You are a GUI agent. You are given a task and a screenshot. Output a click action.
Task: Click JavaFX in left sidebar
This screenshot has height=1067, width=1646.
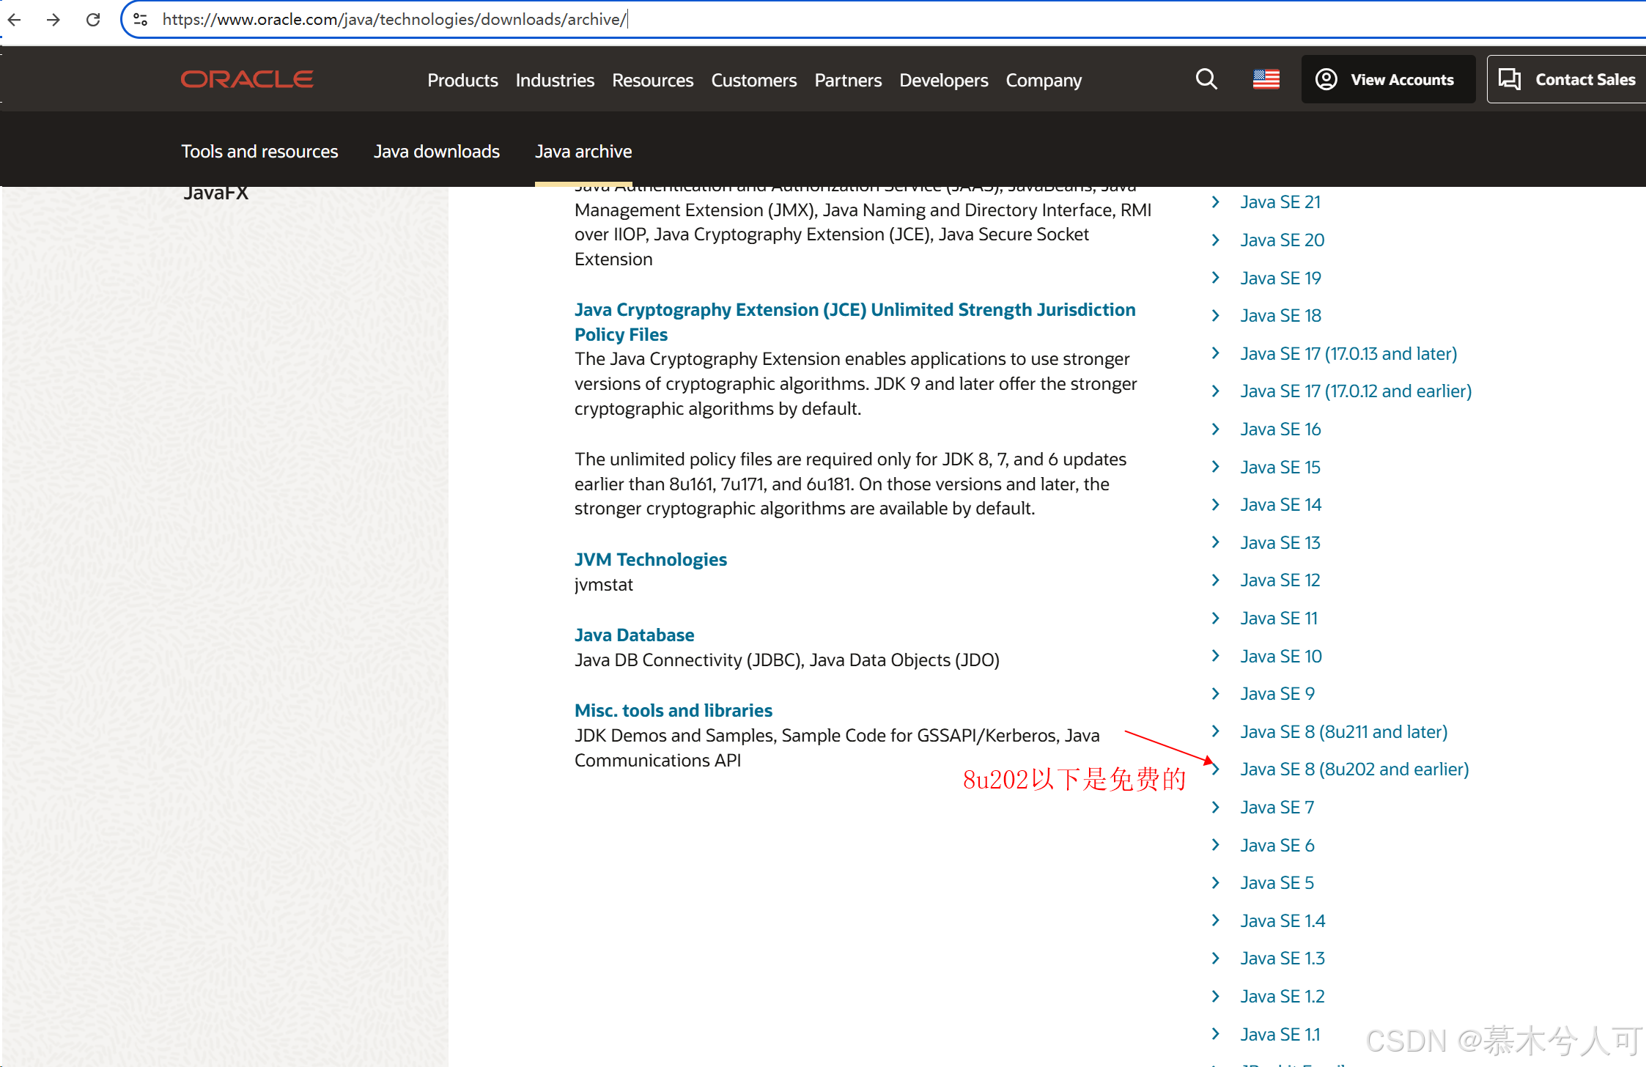[215, 193]
